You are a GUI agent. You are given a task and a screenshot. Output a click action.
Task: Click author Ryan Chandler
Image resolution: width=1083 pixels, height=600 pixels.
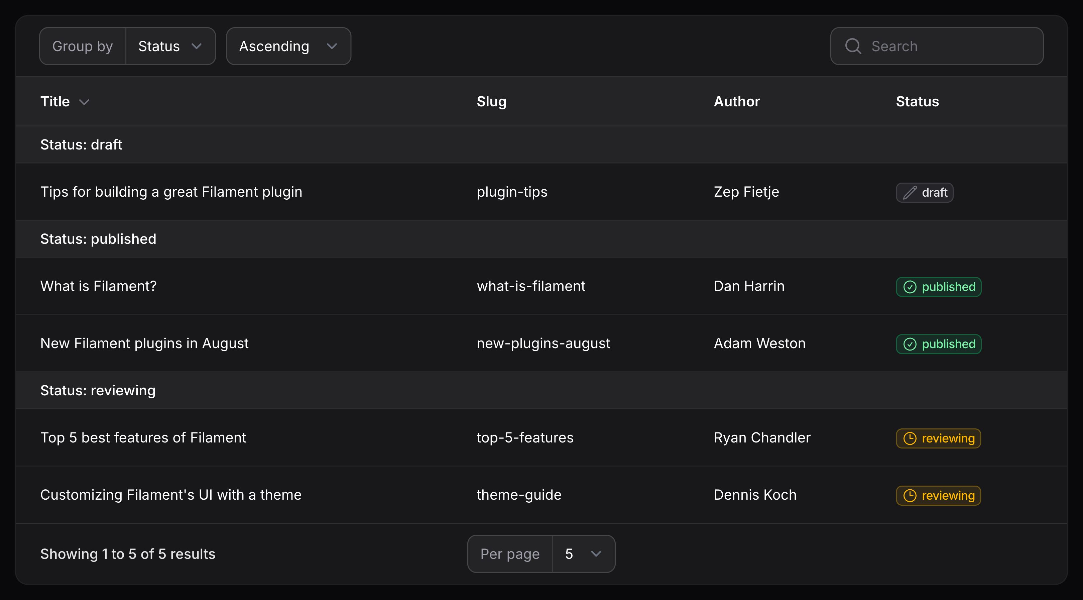coord(762,437)
